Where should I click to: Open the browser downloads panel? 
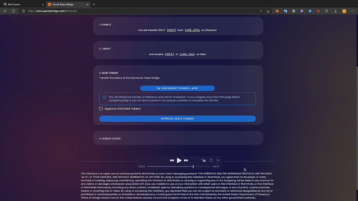[x=336, y=11]
